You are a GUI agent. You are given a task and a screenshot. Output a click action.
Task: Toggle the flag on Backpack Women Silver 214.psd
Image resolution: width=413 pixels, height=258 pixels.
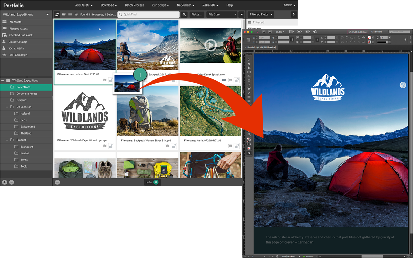(x=168, y=146)
